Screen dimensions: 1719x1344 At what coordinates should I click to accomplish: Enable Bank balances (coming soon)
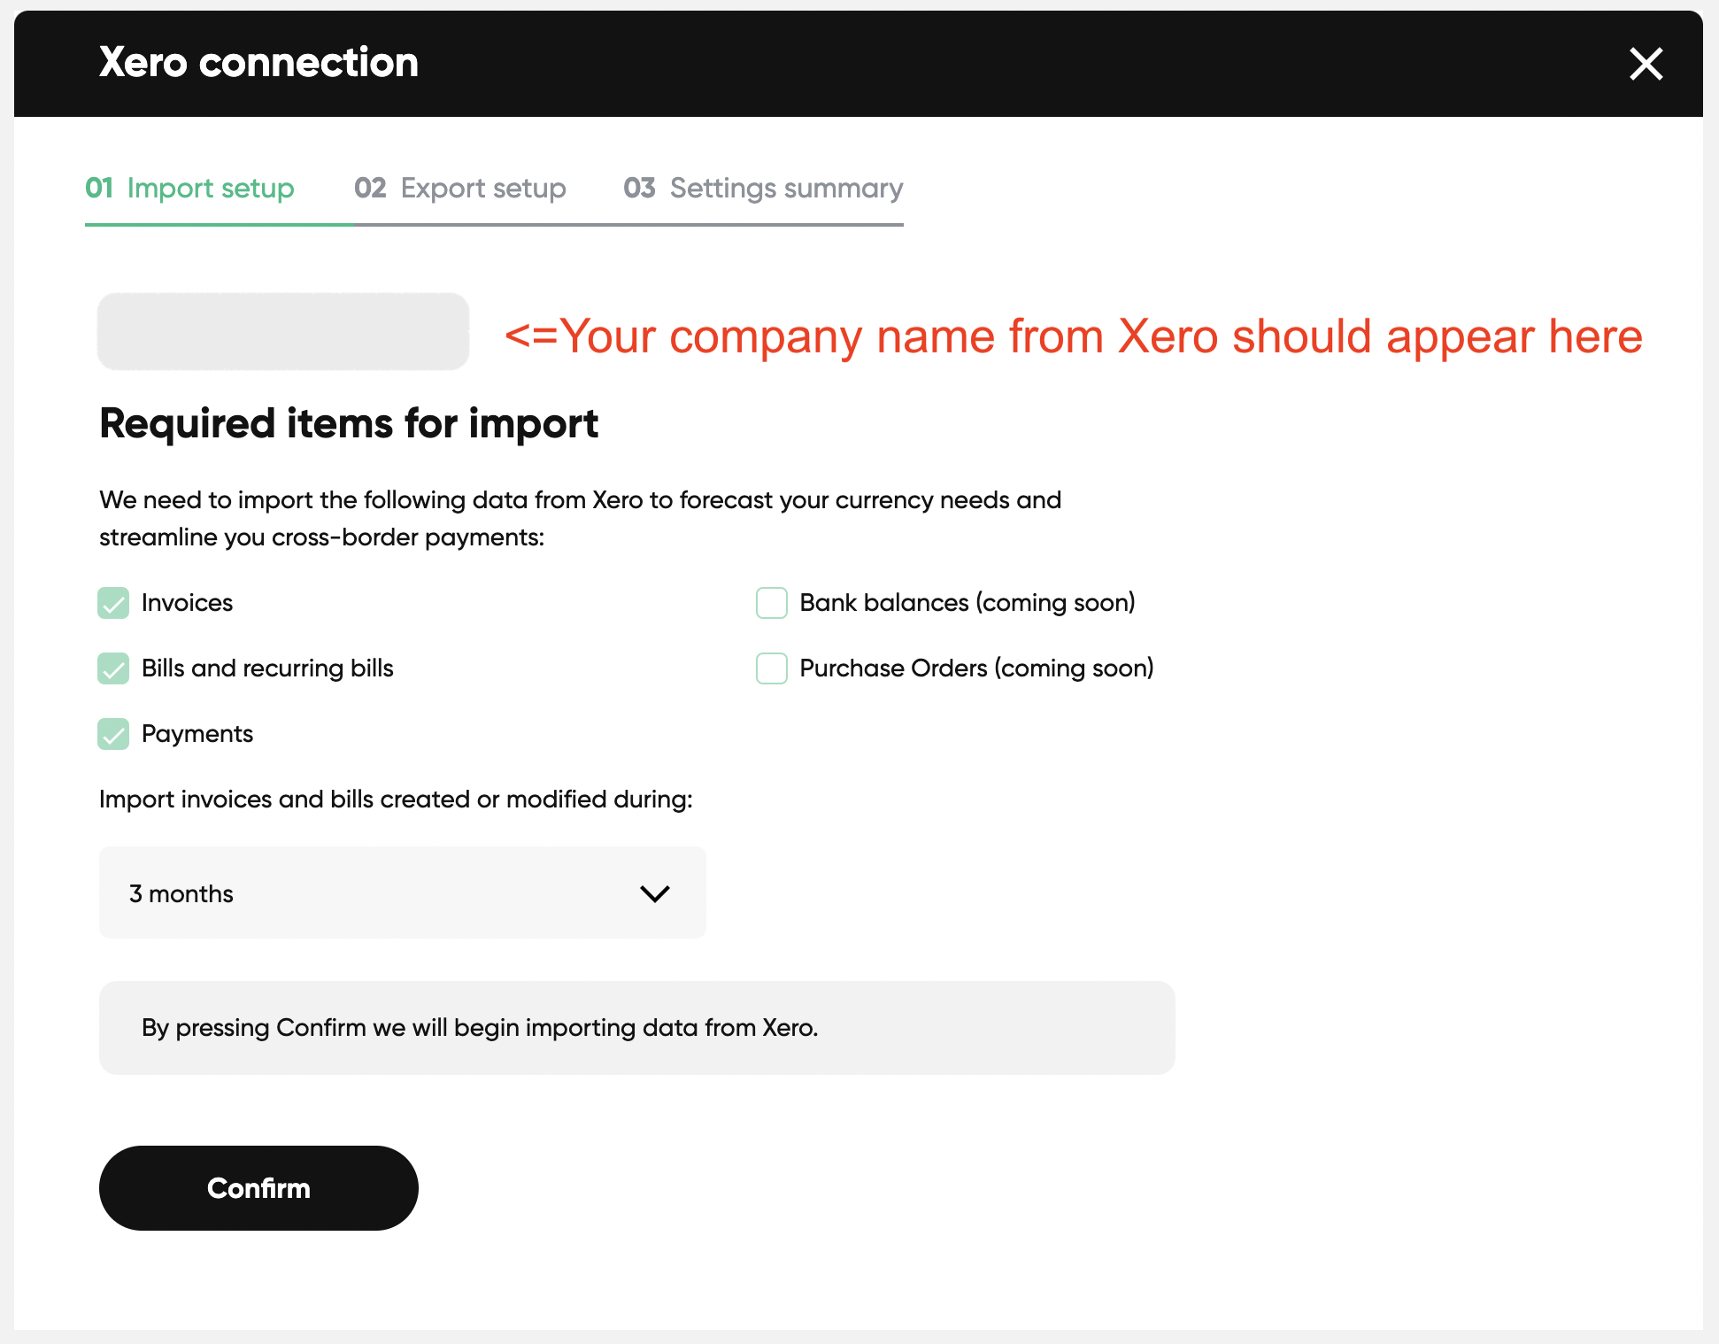(x=771, y=603)
